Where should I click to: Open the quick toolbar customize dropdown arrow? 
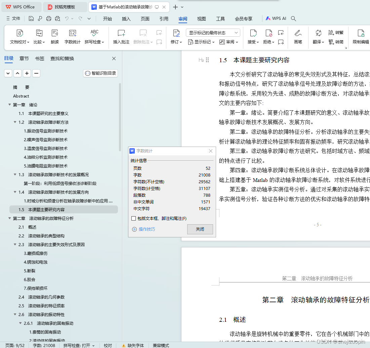89,18
